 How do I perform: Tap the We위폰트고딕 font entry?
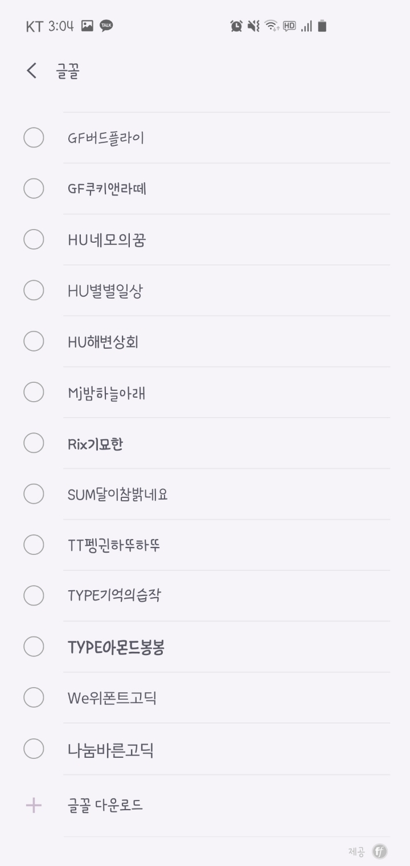tap(112, 698)
